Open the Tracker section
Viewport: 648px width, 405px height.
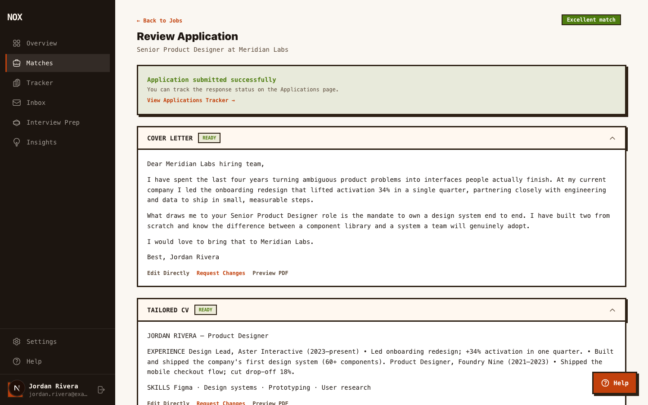click(58, 83)
